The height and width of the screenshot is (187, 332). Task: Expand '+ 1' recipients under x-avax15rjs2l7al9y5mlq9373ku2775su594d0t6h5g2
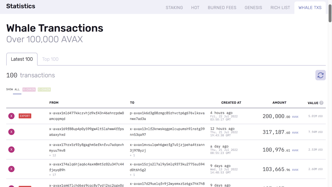tap(133, 175)
